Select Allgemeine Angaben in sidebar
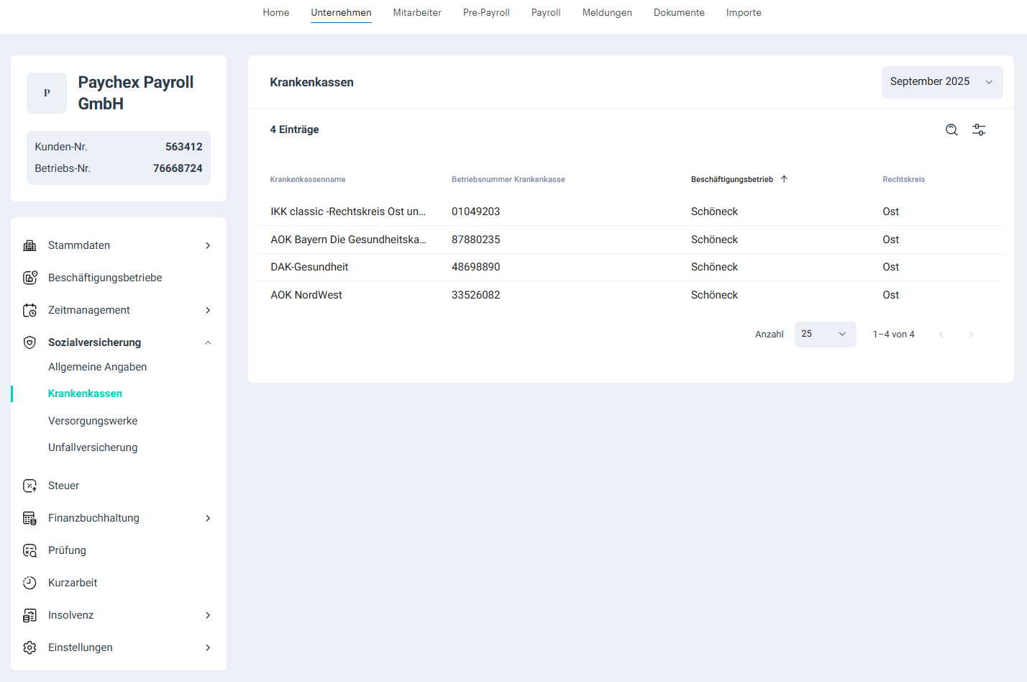 (97, 367)
